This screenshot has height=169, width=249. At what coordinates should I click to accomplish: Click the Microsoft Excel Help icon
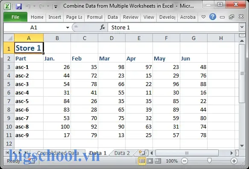pos(212,17)
